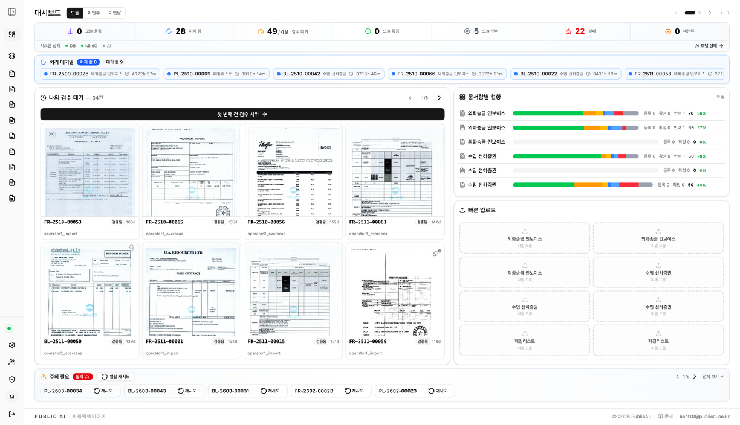Open the security shield icon in the sidebar
740x425 pixels.
[x=11, y=379]
